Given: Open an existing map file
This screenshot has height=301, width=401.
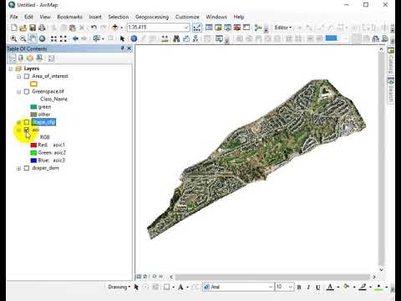Looking at the screenshot, I should point(23,28).
